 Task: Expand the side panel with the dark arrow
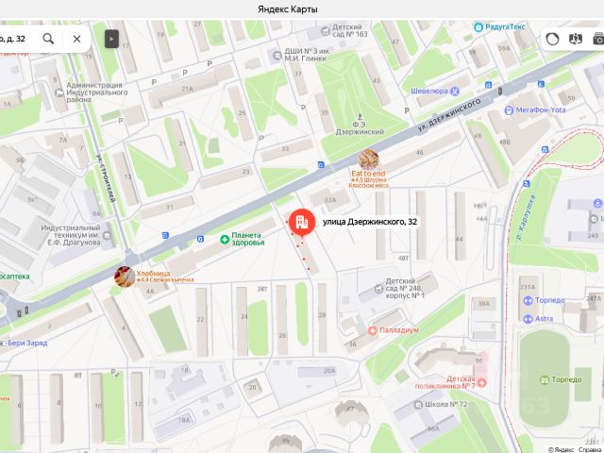[x=111, y=39]
